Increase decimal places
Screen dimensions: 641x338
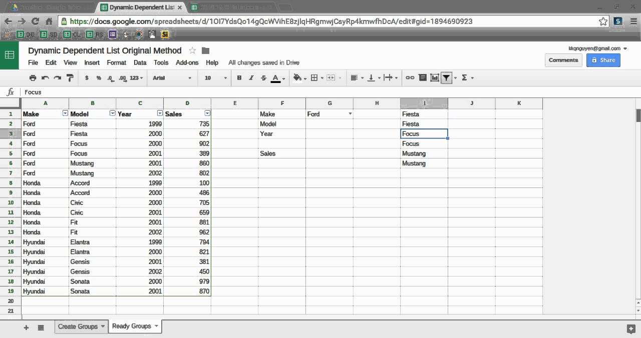click(123, 77)
